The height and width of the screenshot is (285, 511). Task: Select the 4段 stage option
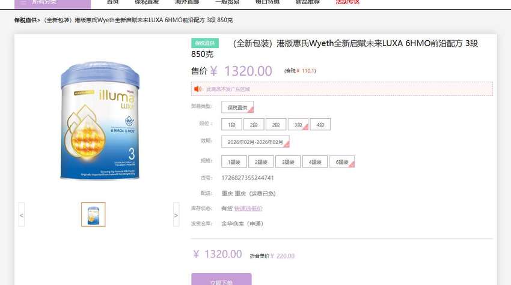click(320, 125)
